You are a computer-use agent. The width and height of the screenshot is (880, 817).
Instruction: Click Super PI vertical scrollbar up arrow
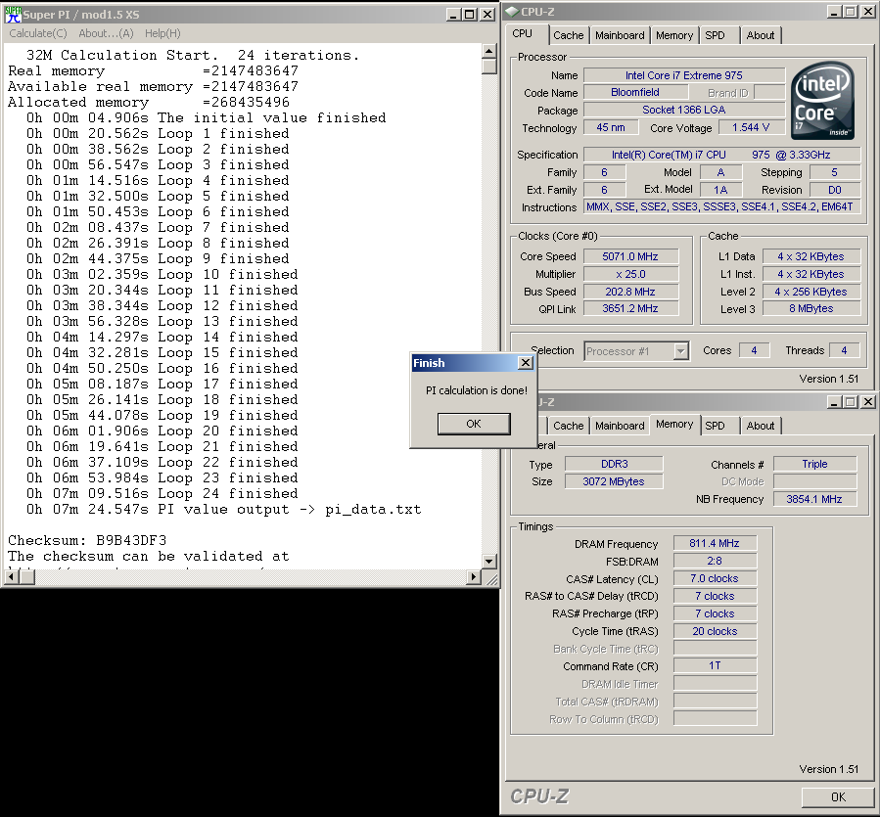coord(488,51)
